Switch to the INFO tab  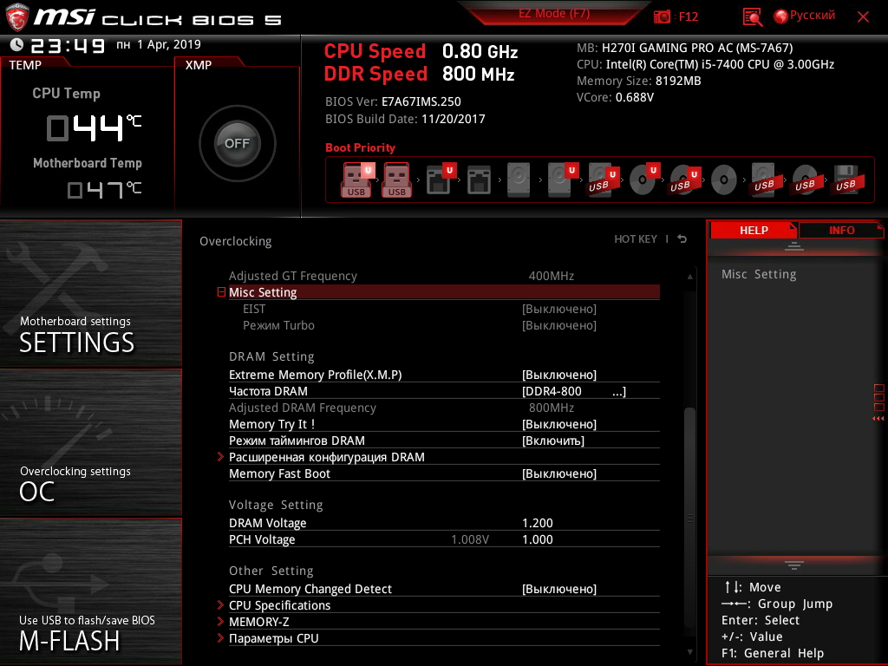(841, 231)
